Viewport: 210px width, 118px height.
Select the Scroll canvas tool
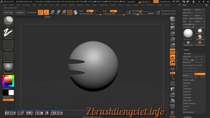tap(173, 28)
